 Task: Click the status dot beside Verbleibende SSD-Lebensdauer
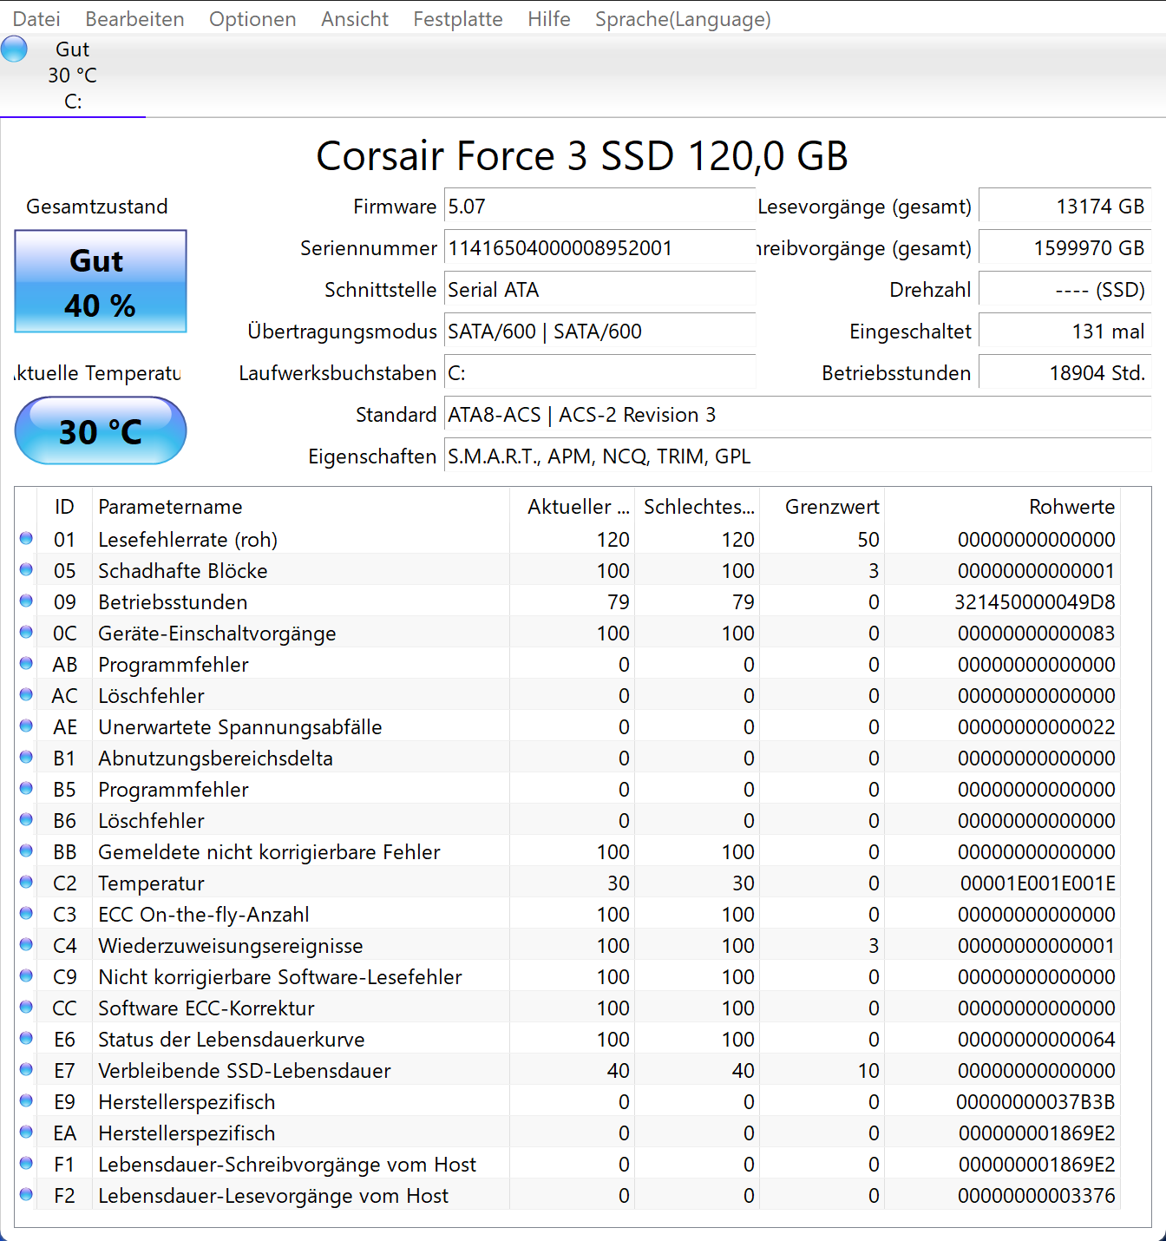(x=26, y=1069)
